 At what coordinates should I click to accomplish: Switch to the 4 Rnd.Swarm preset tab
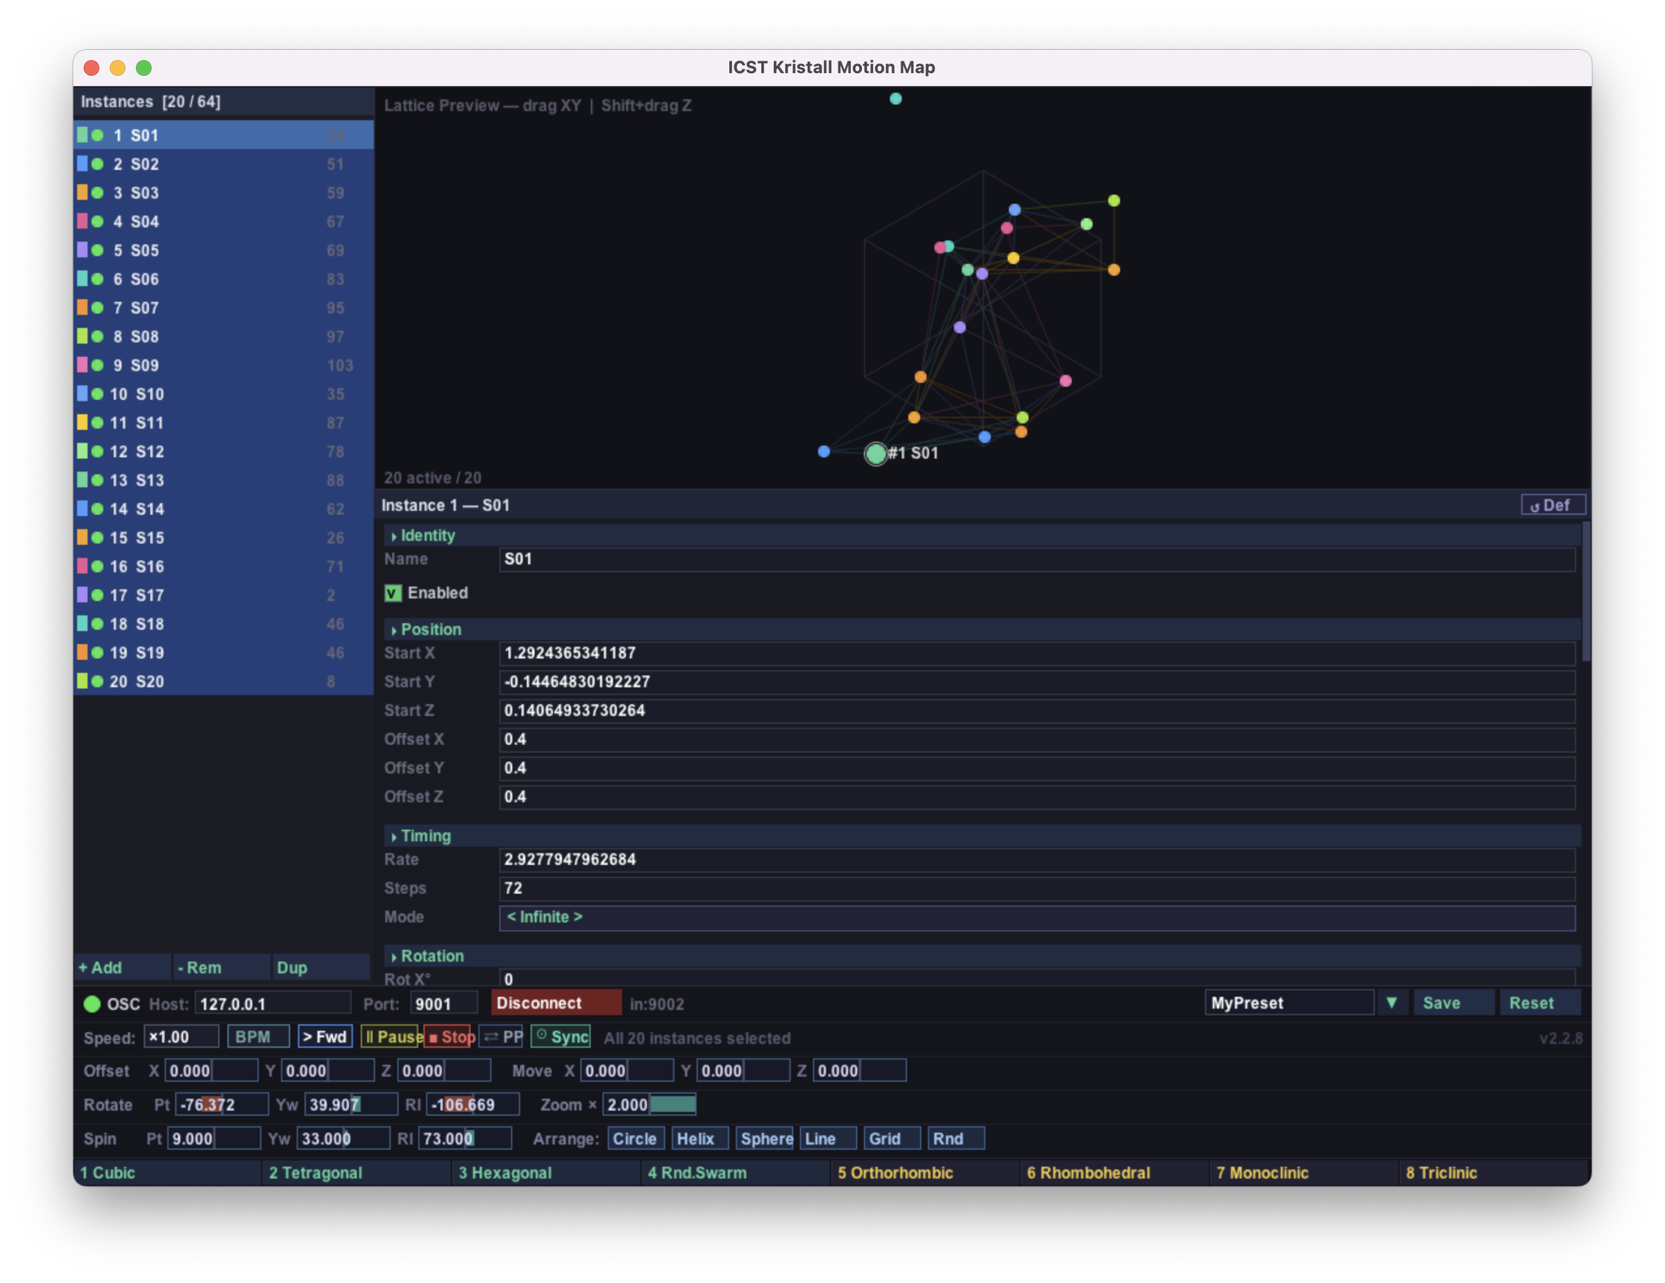736,1172
